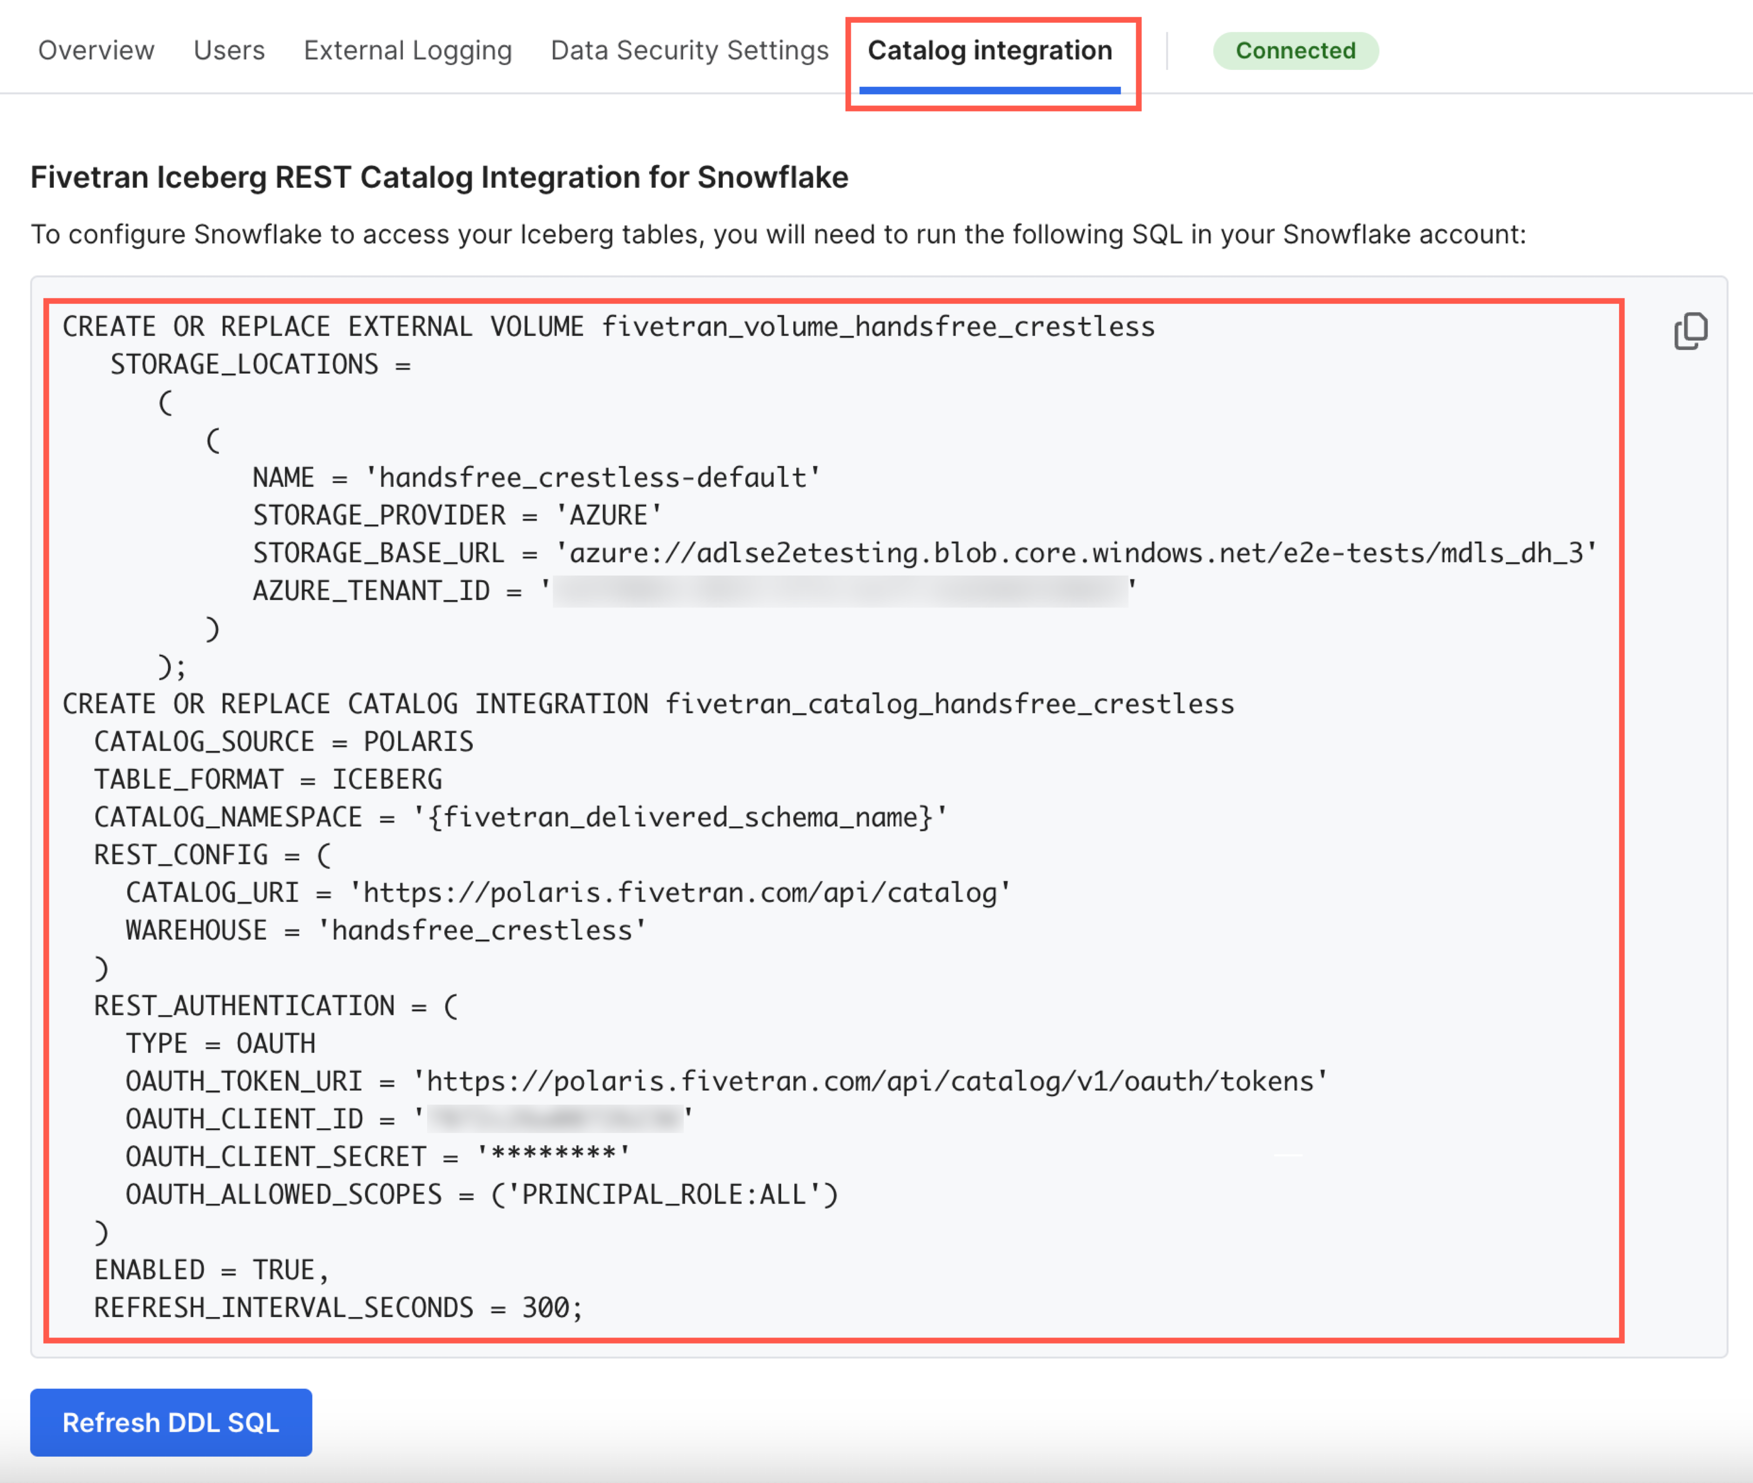The image size is (1753, 1483).
Task: Click the OAUTH_ALLOWED_SCOPES line
Action: (x=482, y=1194)
